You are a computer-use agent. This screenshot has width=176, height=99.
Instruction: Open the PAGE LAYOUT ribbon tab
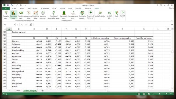[33, 9]
